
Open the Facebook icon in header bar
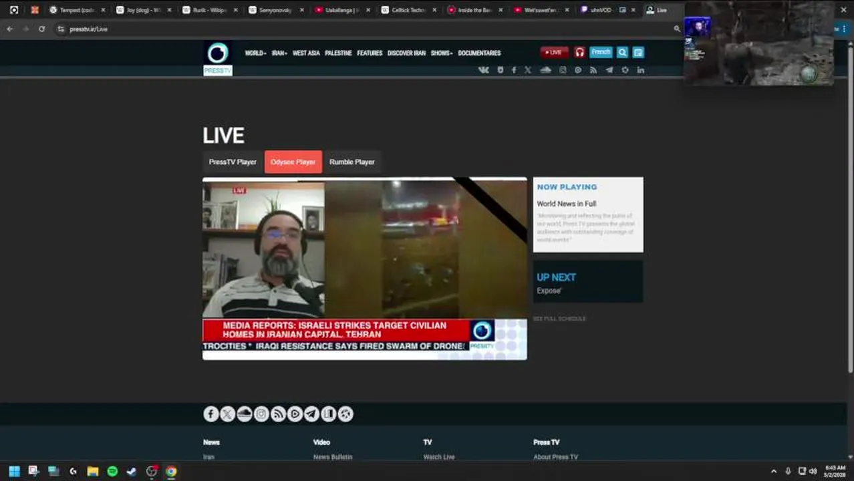(514, 70)
